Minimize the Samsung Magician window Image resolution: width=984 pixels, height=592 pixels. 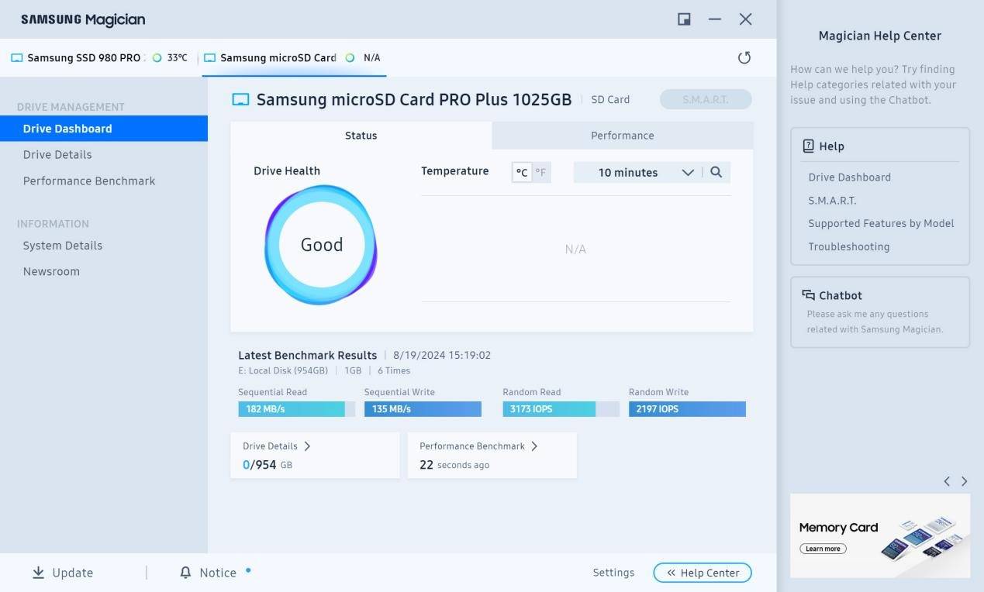[x=715, y=19]
